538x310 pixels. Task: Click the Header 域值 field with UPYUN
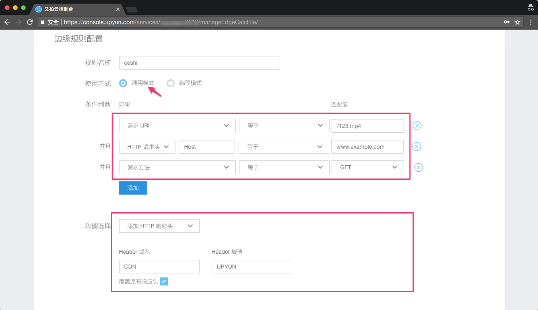[251, 267]
